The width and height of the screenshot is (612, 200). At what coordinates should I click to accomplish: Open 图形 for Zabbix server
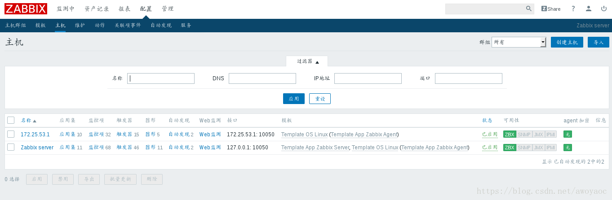[x=151, y=148]
